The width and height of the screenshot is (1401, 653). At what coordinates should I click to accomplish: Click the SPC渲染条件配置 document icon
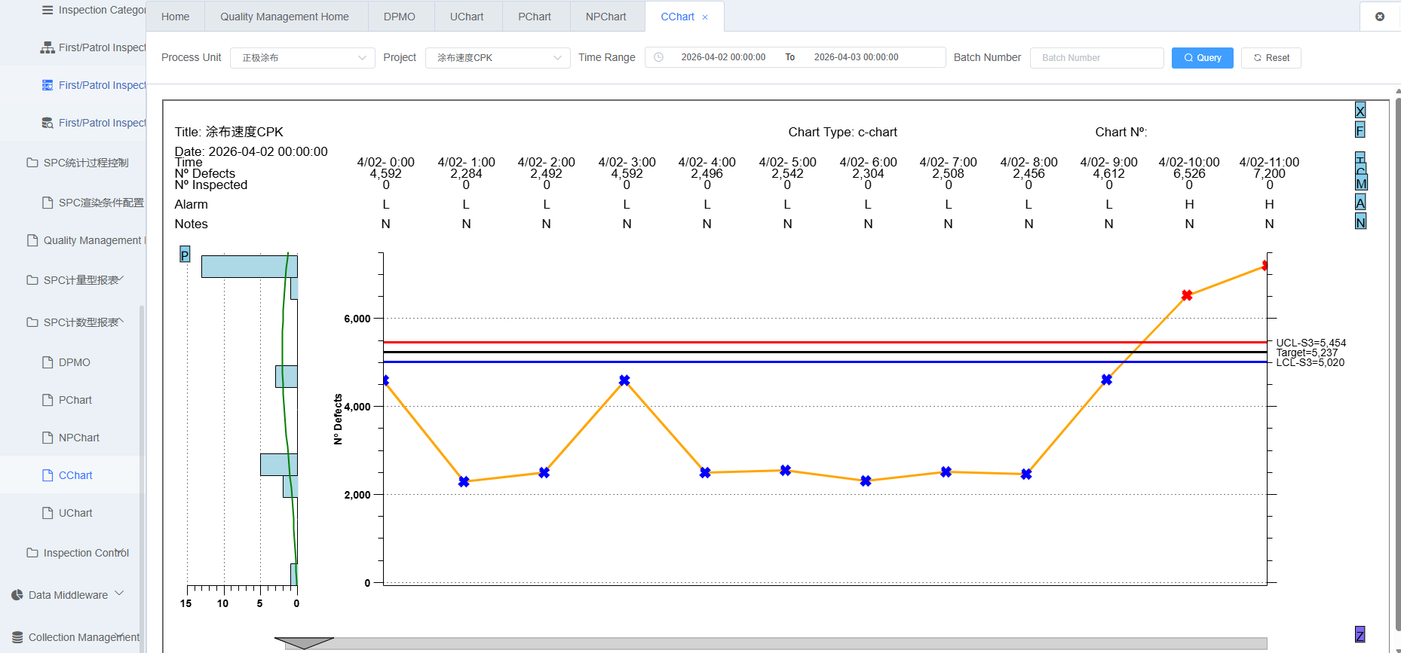pyautogui.click(x=48, y=203)
